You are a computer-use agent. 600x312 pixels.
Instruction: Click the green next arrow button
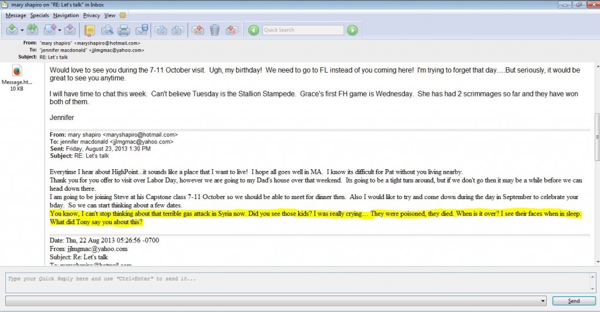352,30
